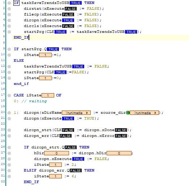This screenshot has height=186, width=189.
Task: Click the FALSE value after diropn_err.Q
Action: coord(76,171)
